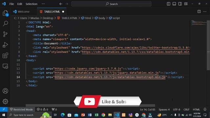
Task: Click the html breadcrumb symbol
Action: click(x=86, y=18)
